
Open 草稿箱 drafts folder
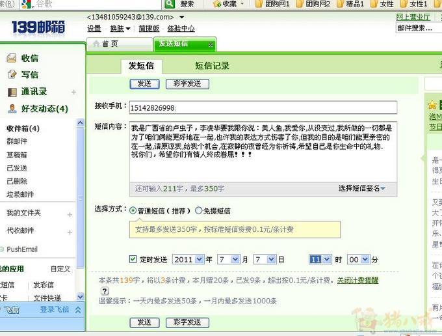pos(17,155)
